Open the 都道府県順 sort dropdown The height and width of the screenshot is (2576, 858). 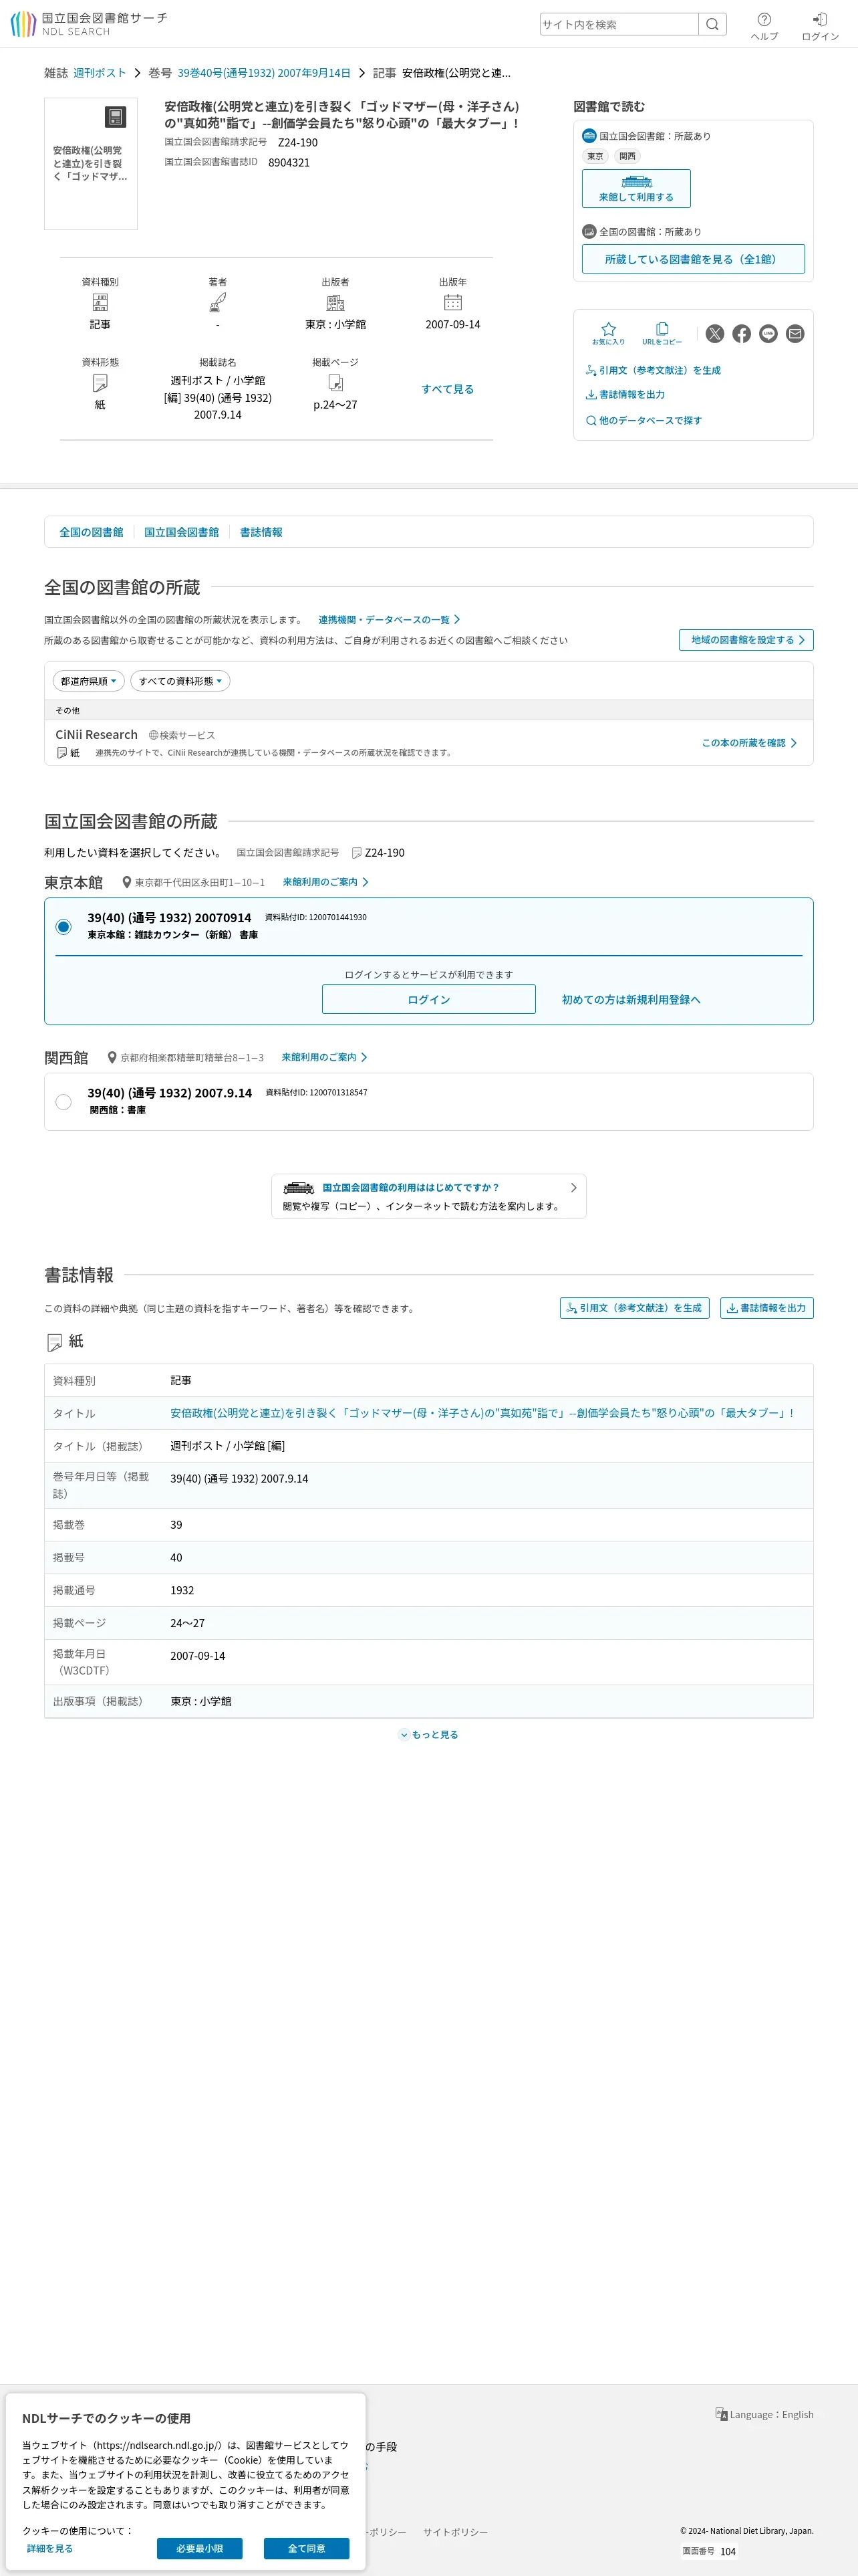tap(89, 681)
